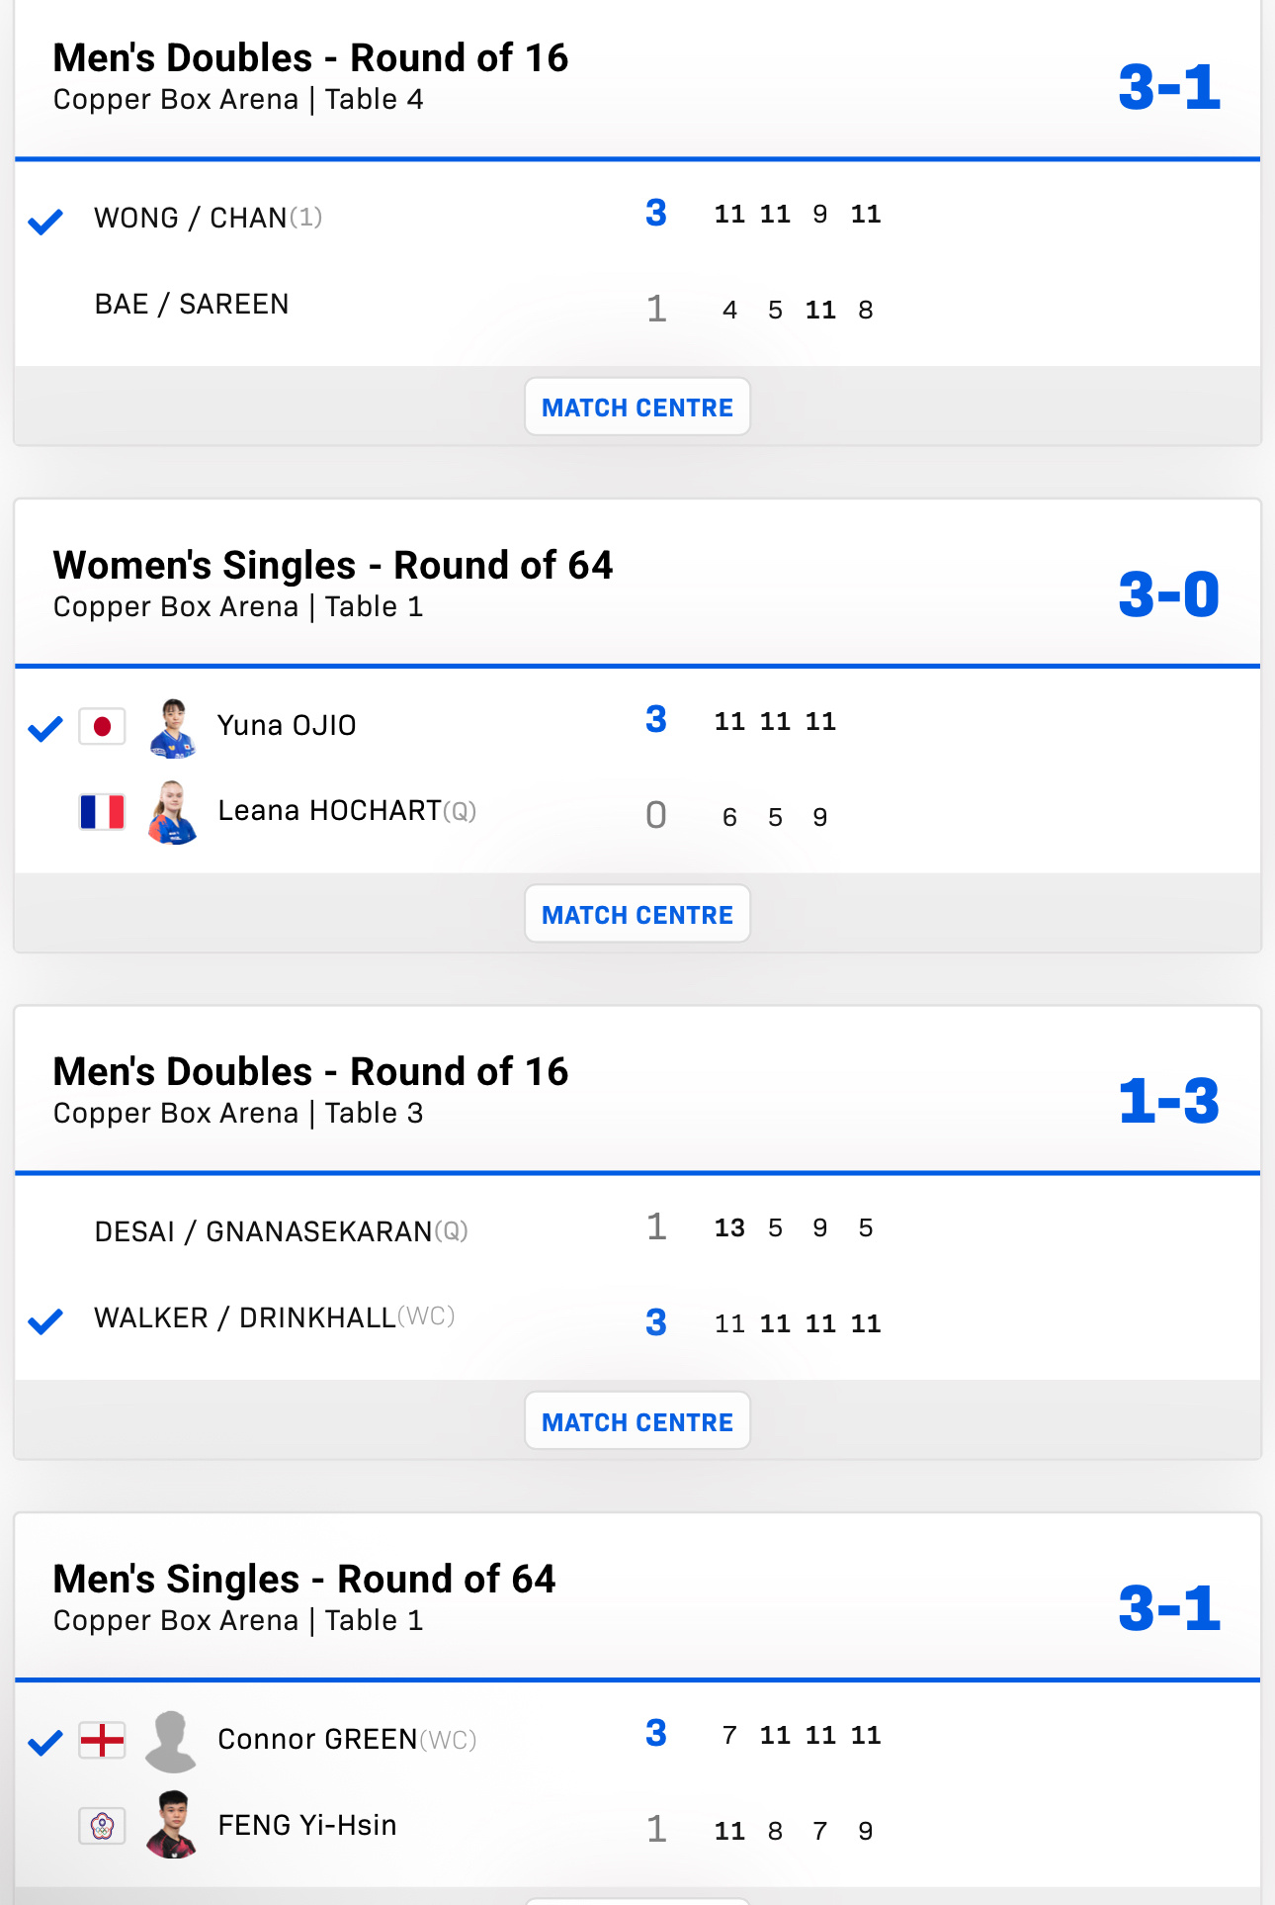Click the Men's Singles - Round of 64 heading
The image size is (1275, 1905).
point(304,1579)
